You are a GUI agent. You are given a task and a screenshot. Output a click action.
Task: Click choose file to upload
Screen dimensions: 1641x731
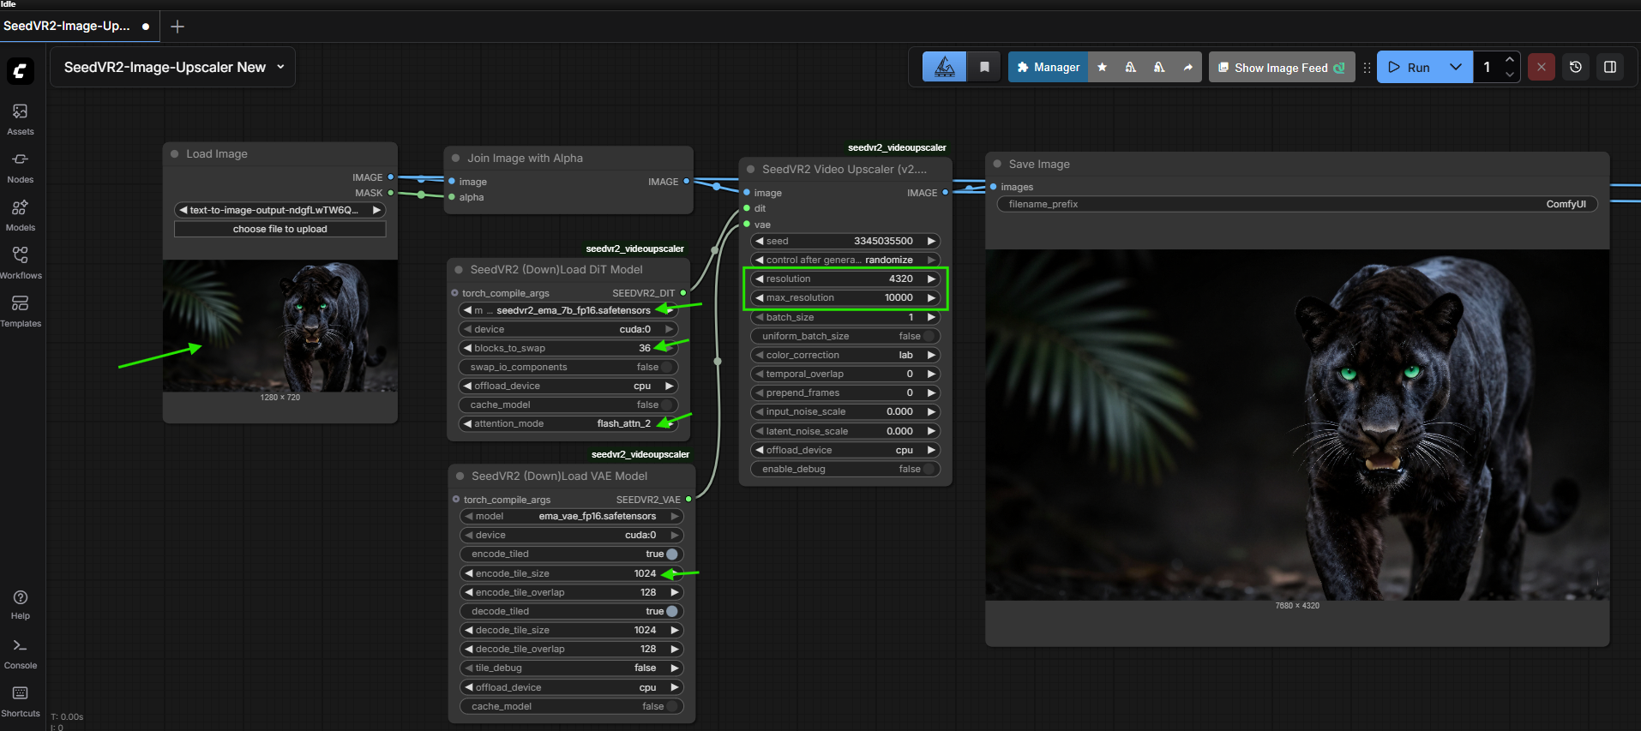280,229
